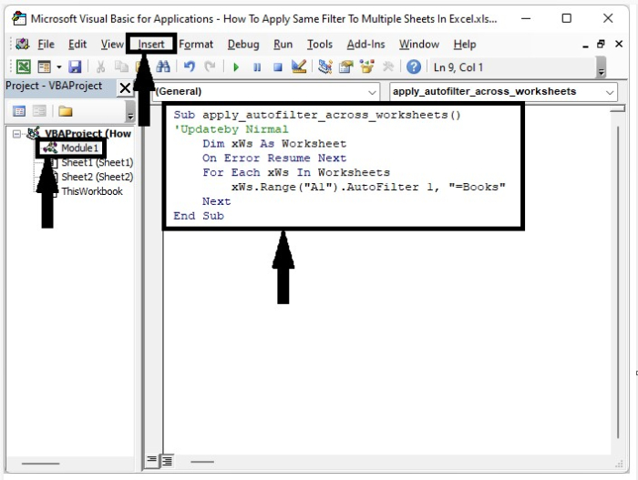Click the Undo arrow icon
638x480 pixels.
tap(190, 66)
